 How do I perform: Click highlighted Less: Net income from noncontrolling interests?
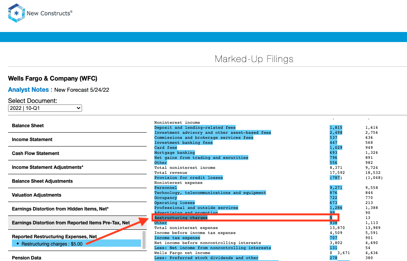tap(213, 248)
